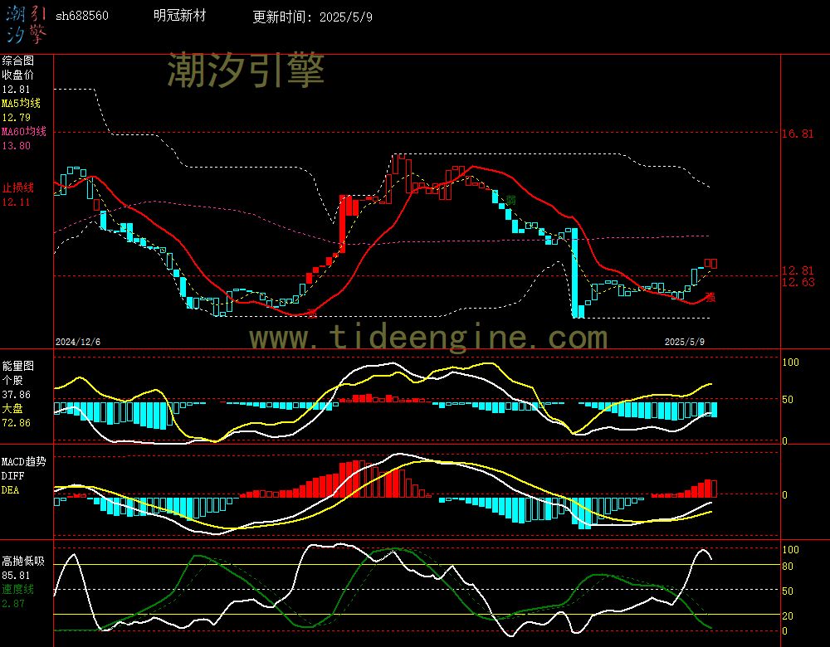Image resolution: width=830 pixels, height=647 pixels.
Task: Click the 100 tick on the 高抛低吸 axis
Action: pyautogui.click(x=790, y=550)
